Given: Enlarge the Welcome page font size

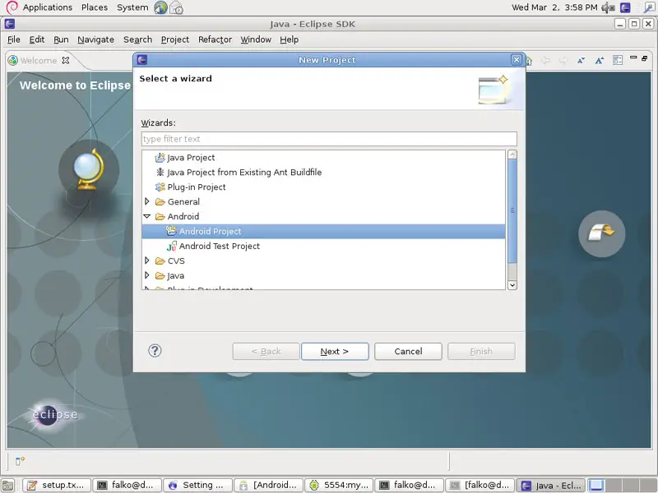Looking at the screenshot, I should coord(600,61).
